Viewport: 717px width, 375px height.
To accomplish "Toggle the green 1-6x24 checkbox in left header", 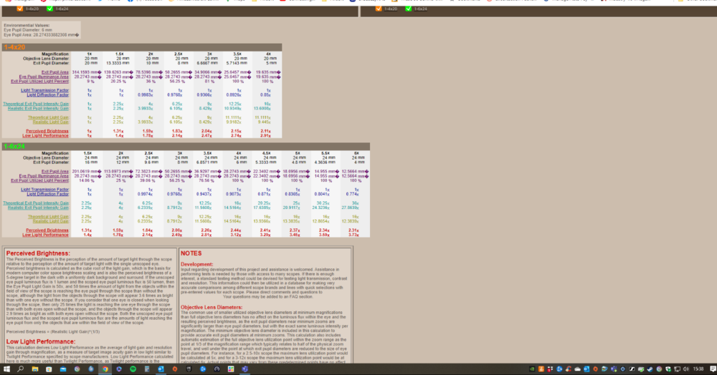I will [49, 9].
